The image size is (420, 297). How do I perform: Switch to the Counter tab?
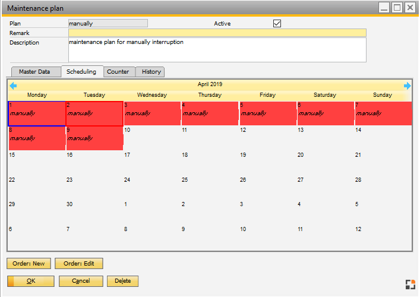click(x=118, y=72)
